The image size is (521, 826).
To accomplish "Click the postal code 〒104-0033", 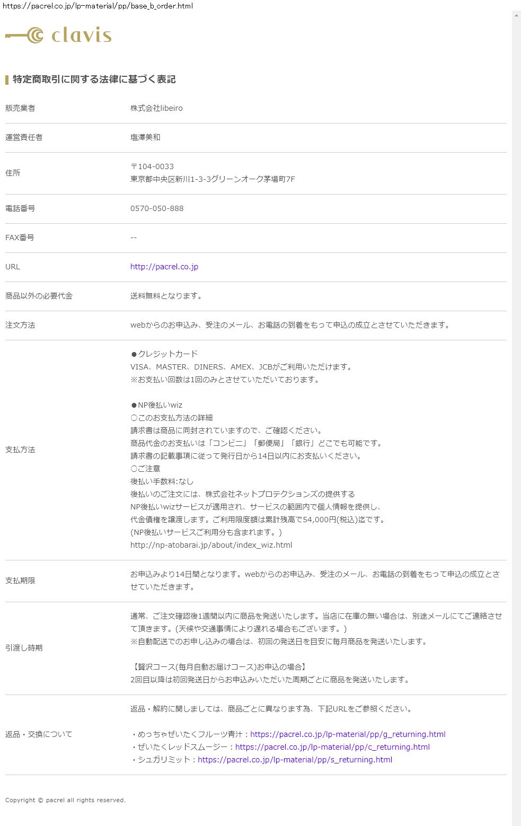I will [152, 166].
